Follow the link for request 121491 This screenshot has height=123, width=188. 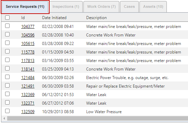[28, 86]
